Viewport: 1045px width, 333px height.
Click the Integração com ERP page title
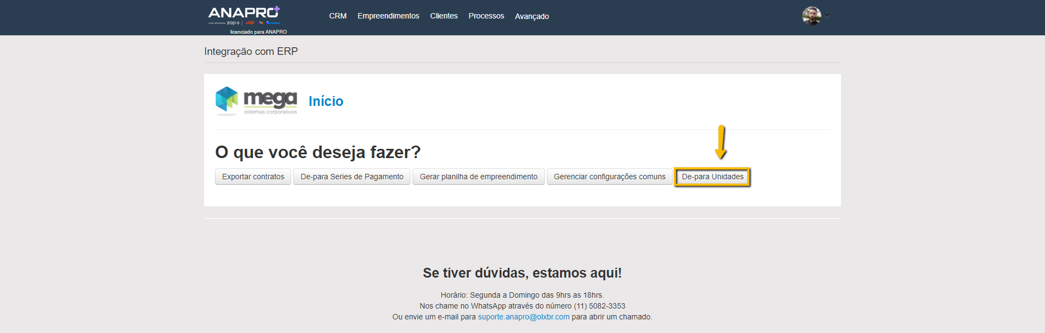click(x=251, y=52)
